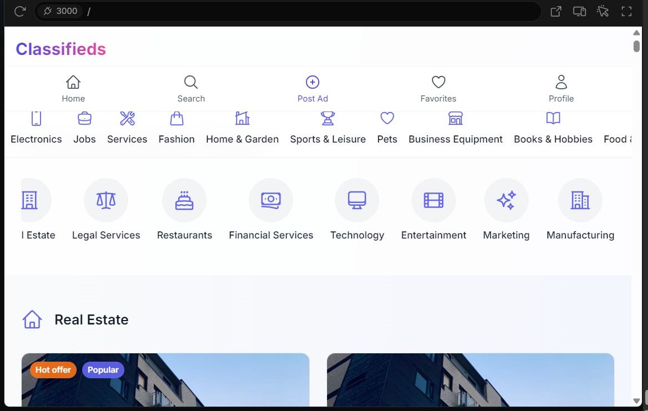Click the browser address bar
648x411 pixels.
(x=311, y=11)
